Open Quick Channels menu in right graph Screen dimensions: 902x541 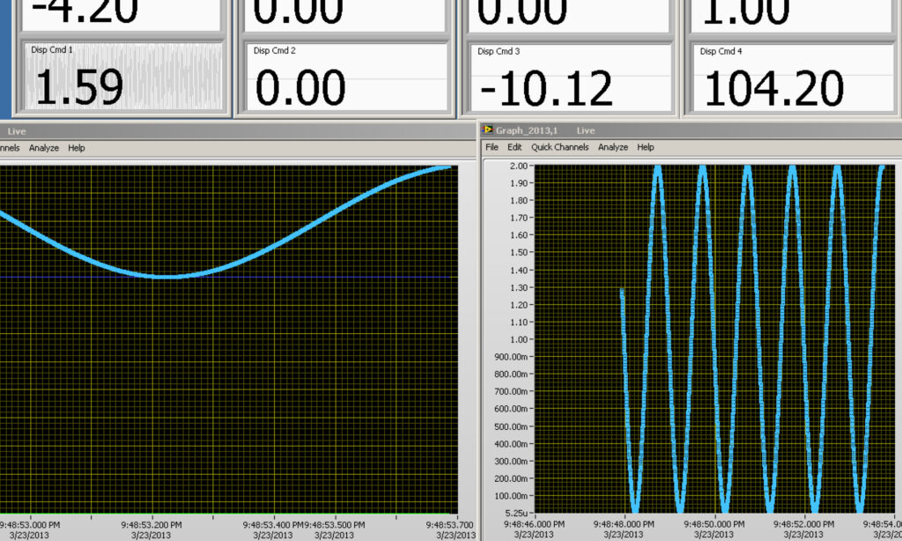pyautogui.click(x=559, y=147)
